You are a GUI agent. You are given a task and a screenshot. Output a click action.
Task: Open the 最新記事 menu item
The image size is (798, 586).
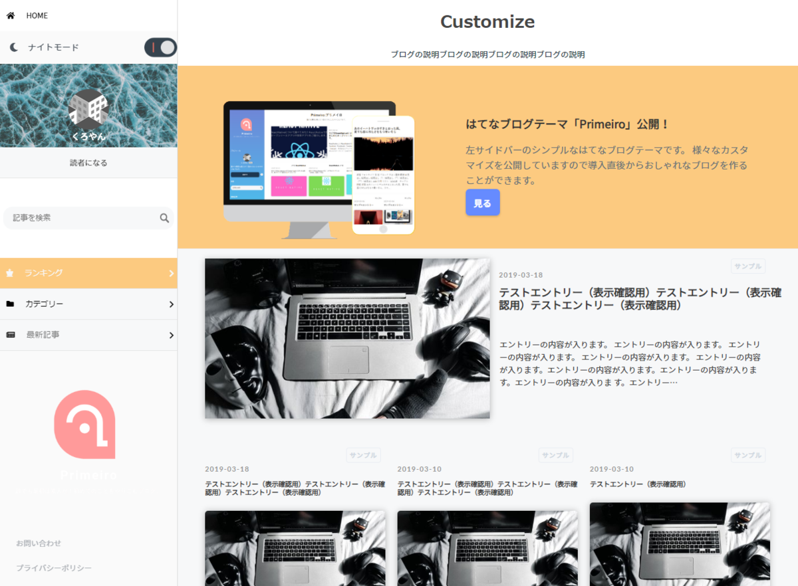coord(88,335)
